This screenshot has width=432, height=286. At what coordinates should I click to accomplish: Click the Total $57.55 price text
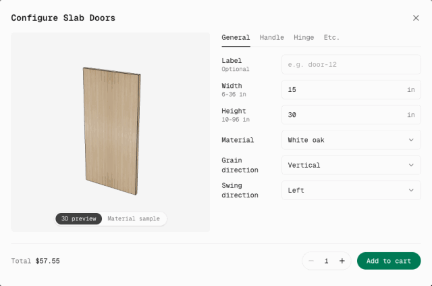[x=35, y=261]
